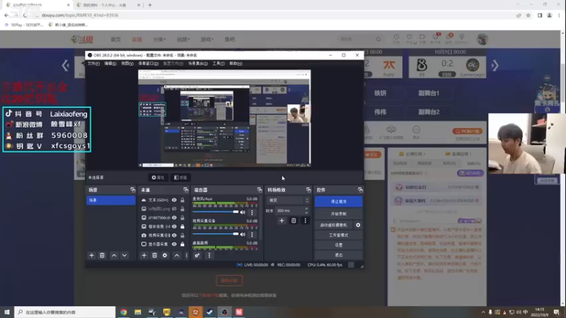Click Windows taskbar search box
The height and width of the screenshot is (318, 566).
(65, 312)
